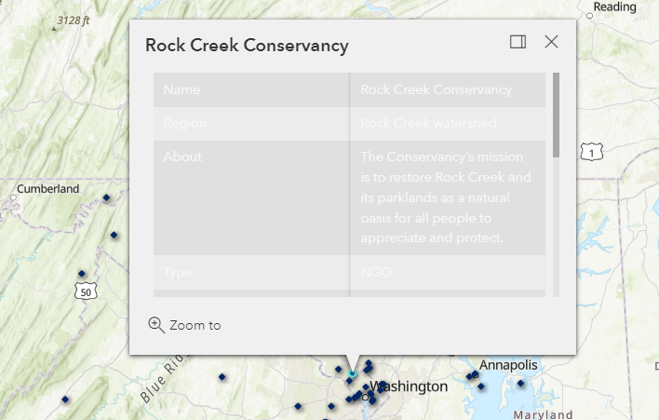Select the marker west of Route 50
The height and width of the screenshot is (420, 659).
tap(82, 274)
